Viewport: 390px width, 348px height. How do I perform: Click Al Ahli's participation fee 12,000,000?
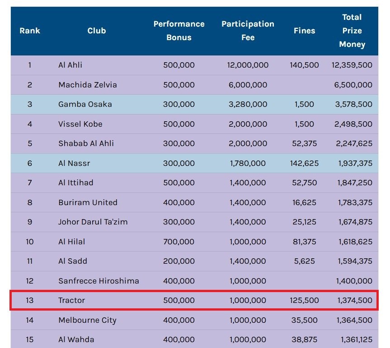pos(248,65)
